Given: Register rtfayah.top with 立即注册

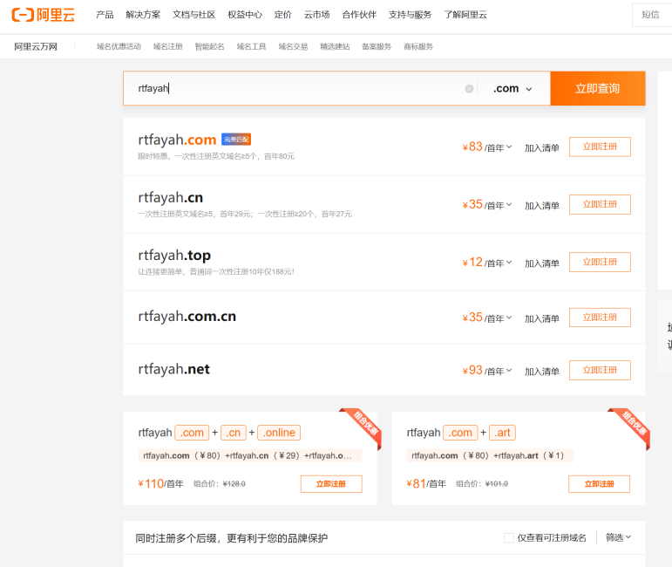Looking at the screenshot, I should [600, 262].
